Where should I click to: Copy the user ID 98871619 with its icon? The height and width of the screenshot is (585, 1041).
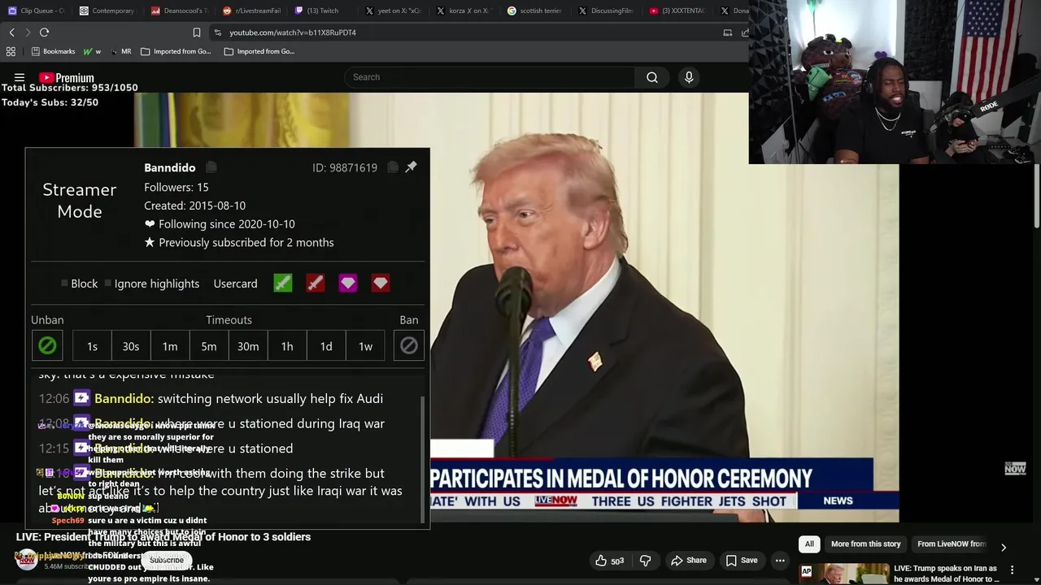click(x=393, y=167)
